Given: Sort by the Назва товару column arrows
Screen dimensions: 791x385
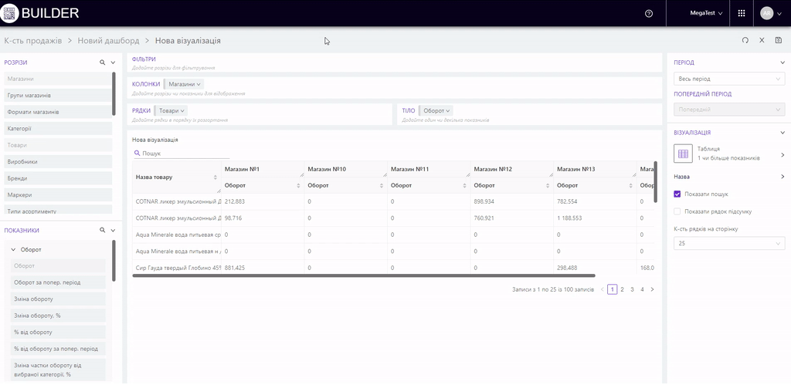Looking at the screenshot, I should [216, 177].
